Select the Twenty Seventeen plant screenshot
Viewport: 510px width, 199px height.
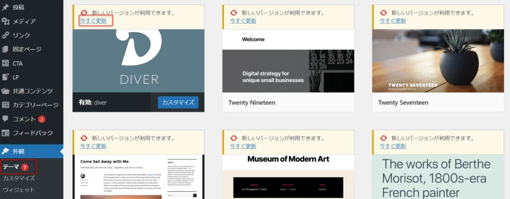point(438,61)
